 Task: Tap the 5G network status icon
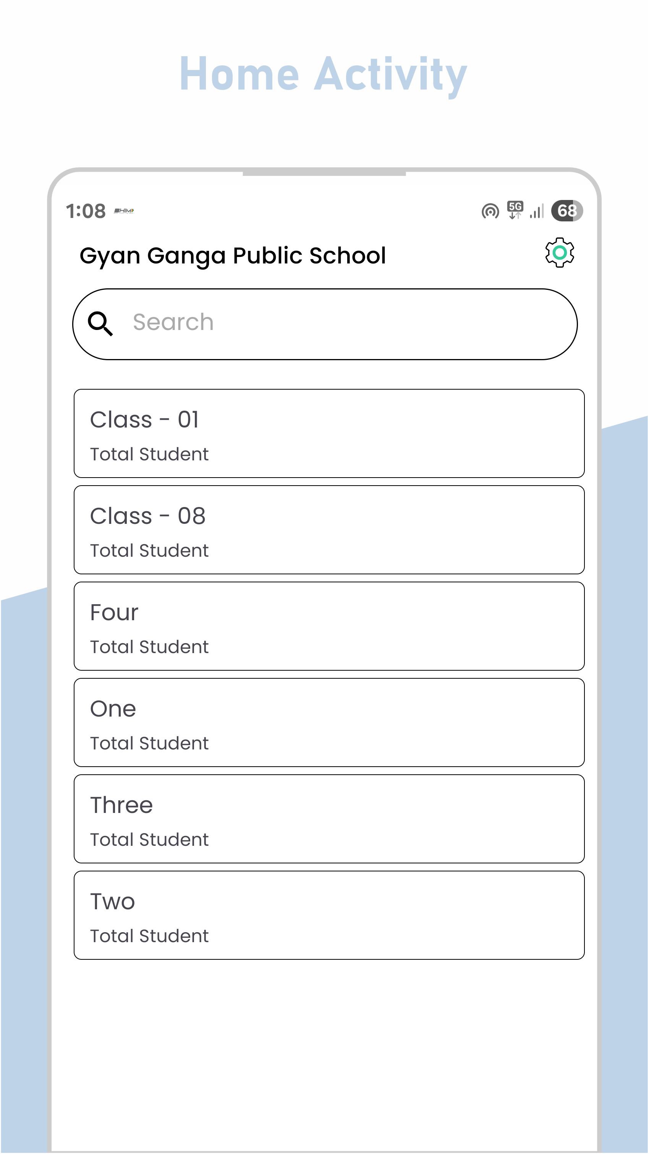[515, 210]
